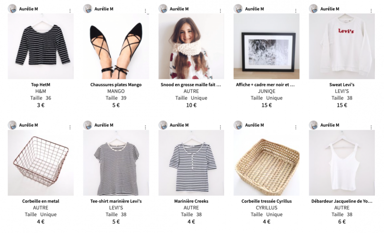View the black Mango flat shoes photo

116,46
